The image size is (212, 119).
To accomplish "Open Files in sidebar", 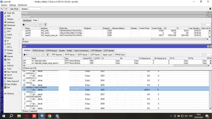I will point(9,59).
